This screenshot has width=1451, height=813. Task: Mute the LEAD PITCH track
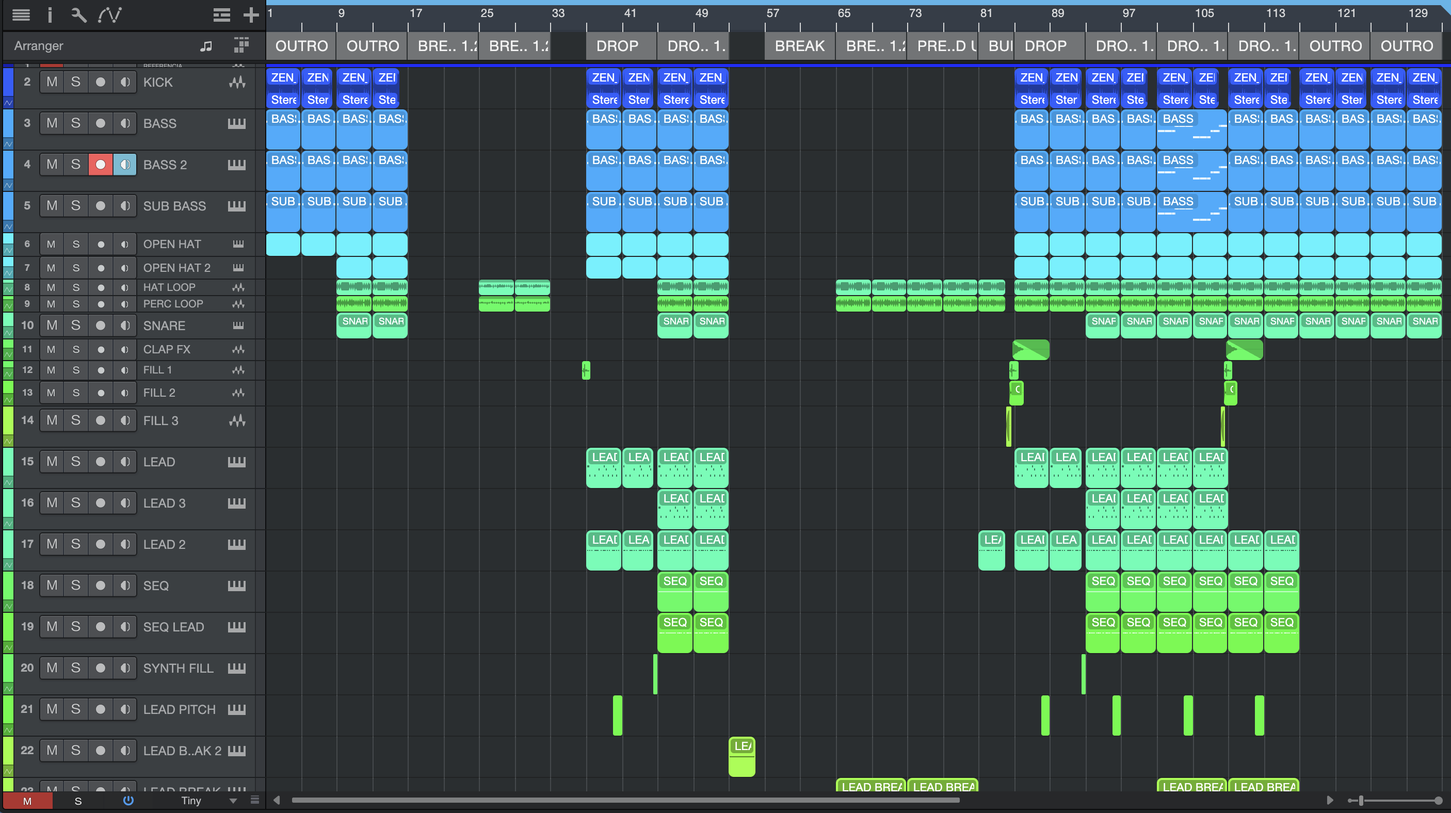[x=52, y=709]
